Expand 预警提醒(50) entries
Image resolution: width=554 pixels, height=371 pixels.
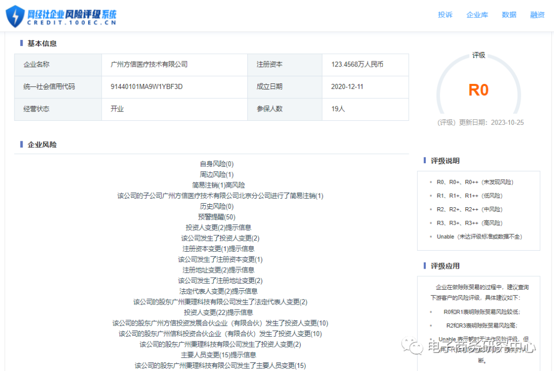click(216, 217)
